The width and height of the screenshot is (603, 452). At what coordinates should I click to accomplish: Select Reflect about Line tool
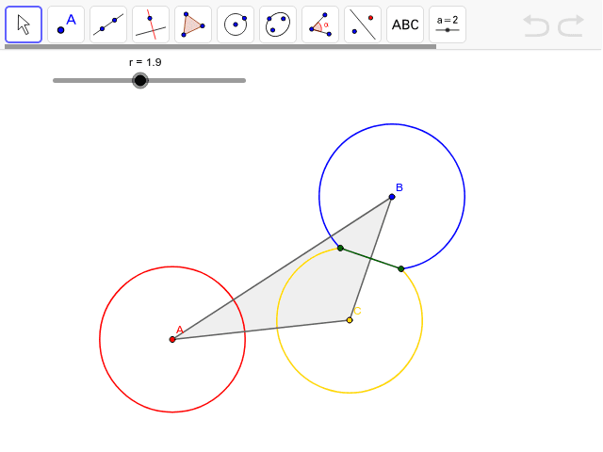pos(363,24)
